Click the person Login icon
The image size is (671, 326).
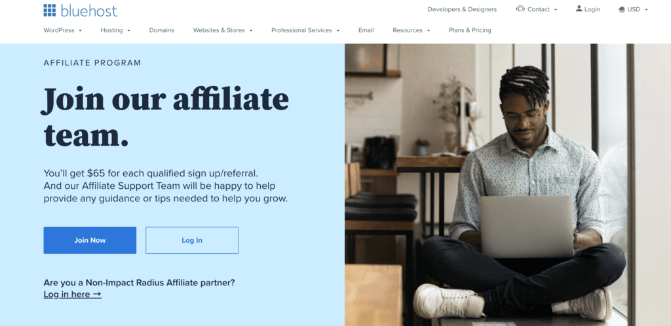[x=579, y=9]
